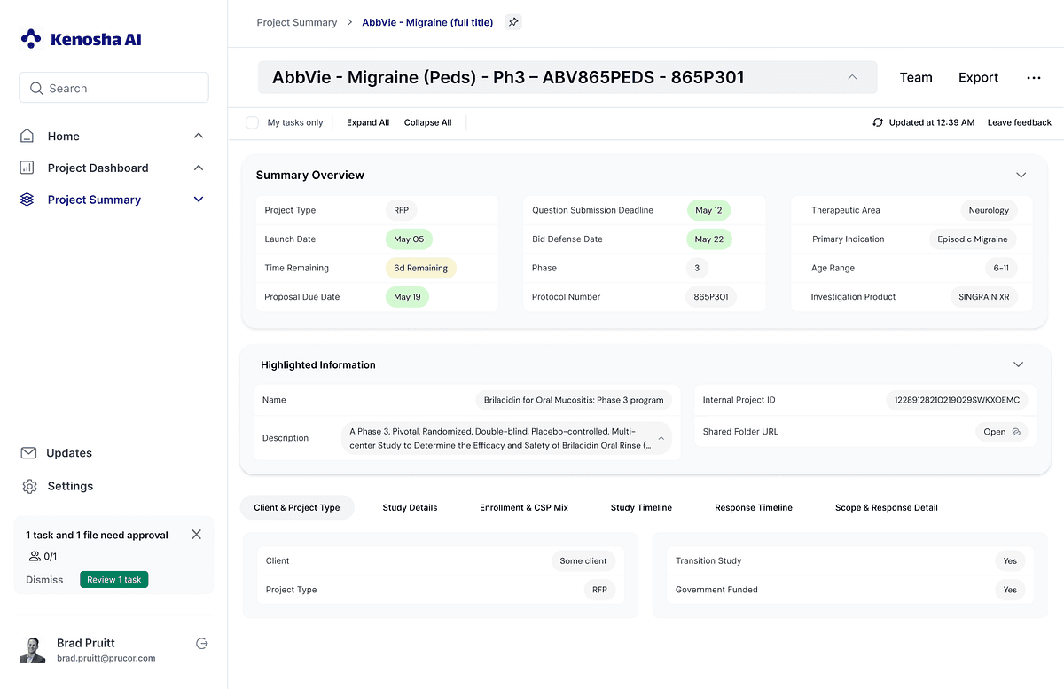Close the approval notification with X
The height and width of the screenshot is (689, 1064).
tap(197, 534)
